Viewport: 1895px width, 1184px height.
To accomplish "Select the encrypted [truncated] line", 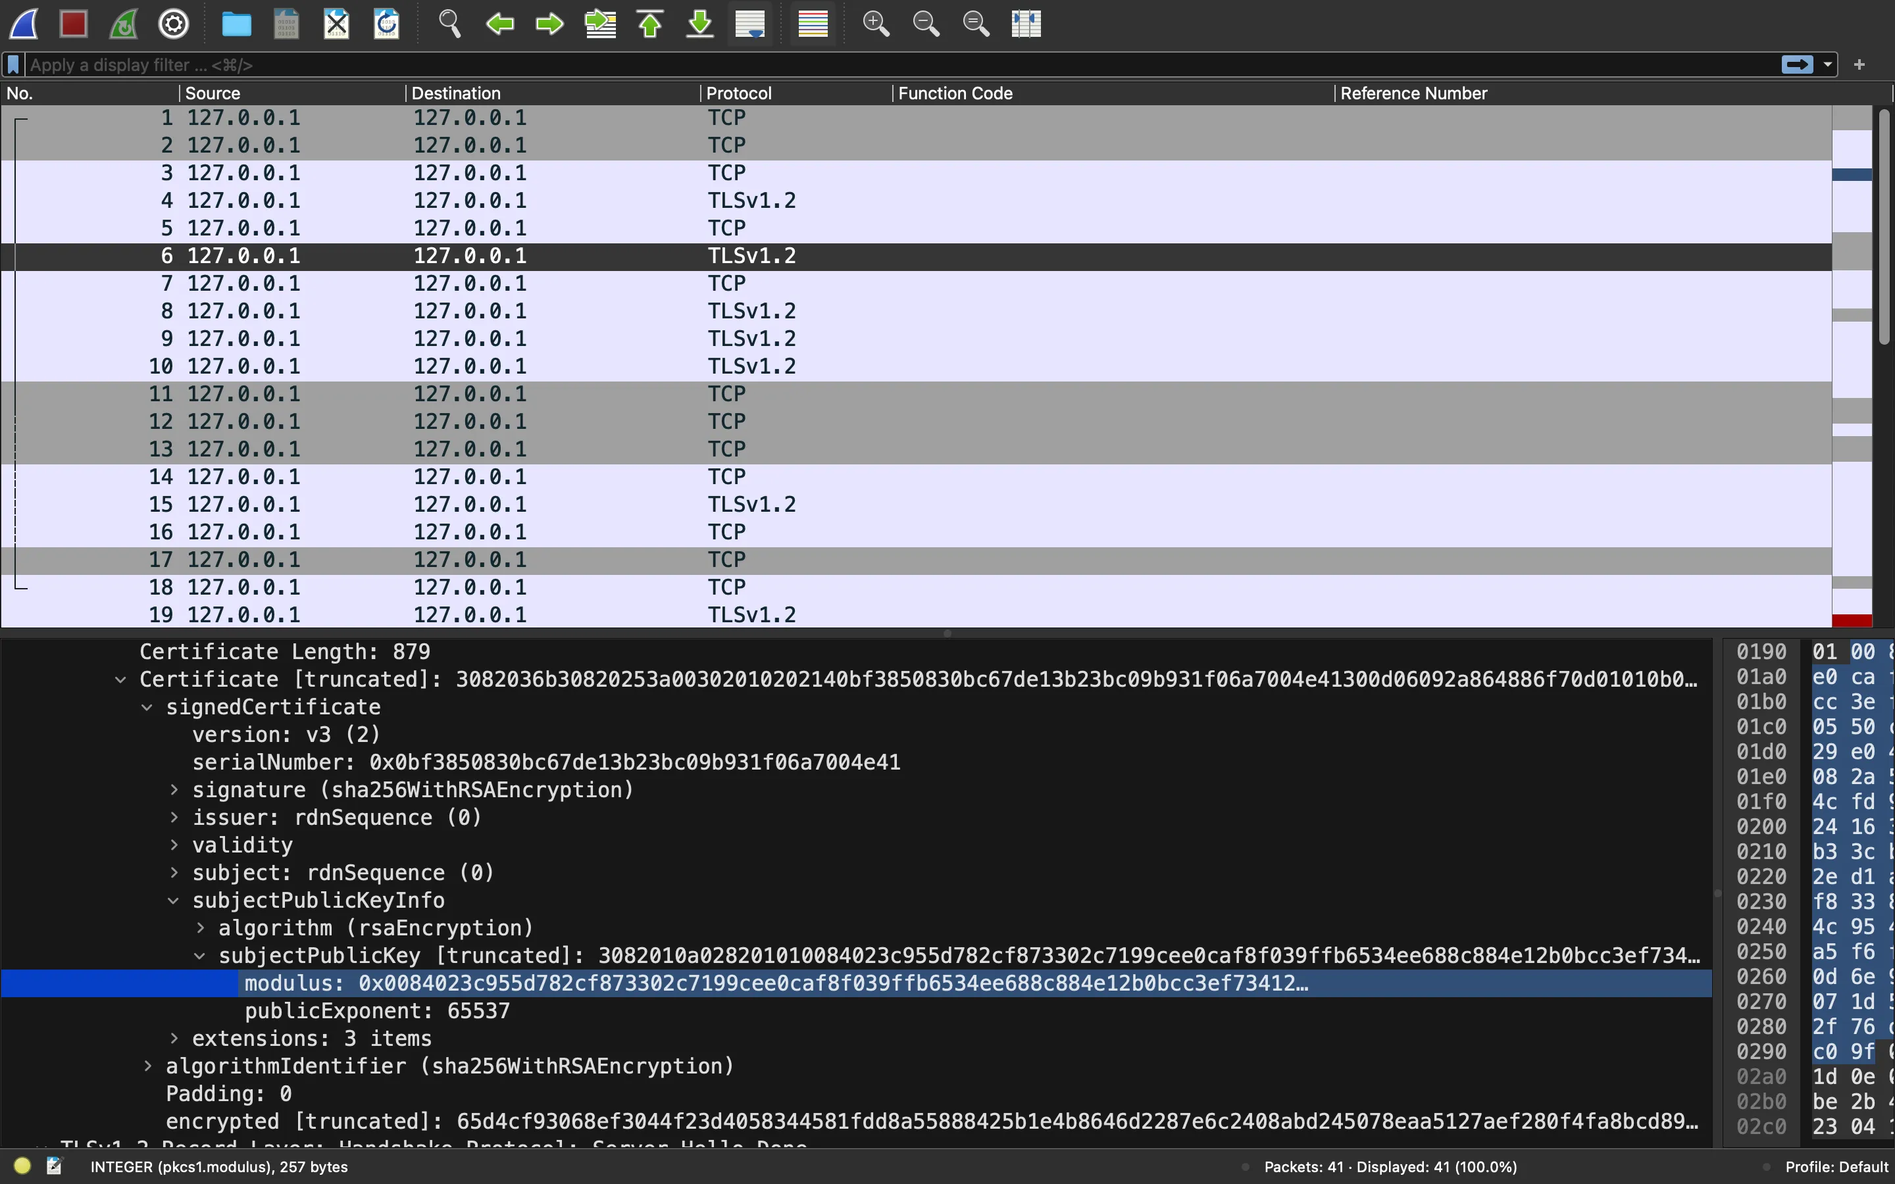I will 856,1122.
